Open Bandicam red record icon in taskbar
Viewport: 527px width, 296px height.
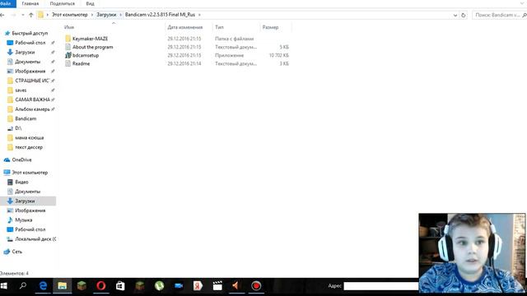(x=256, y=286)
